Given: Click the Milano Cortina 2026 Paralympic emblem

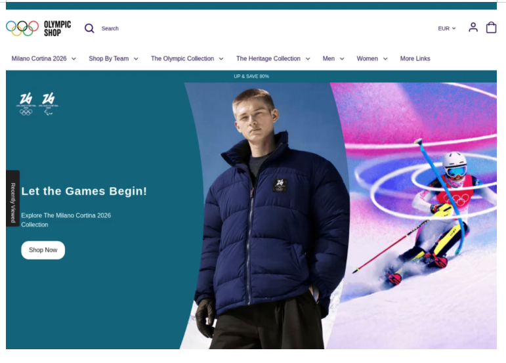Looking at the screenshot, I should [49, 104].
